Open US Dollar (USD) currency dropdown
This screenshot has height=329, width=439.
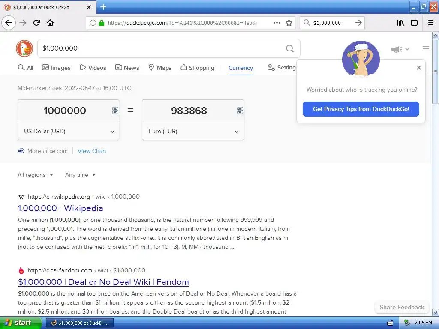[x=68, y=131]
